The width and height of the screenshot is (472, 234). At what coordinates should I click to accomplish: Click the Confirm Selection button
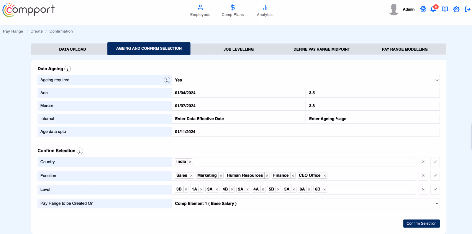coord(422,223)
